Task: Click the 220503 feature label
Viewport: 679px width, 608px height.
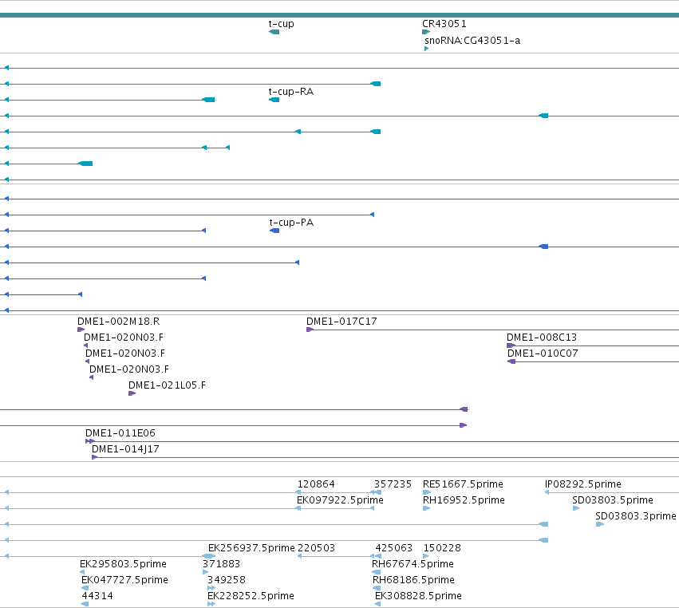Action: (x=316, y=548)
